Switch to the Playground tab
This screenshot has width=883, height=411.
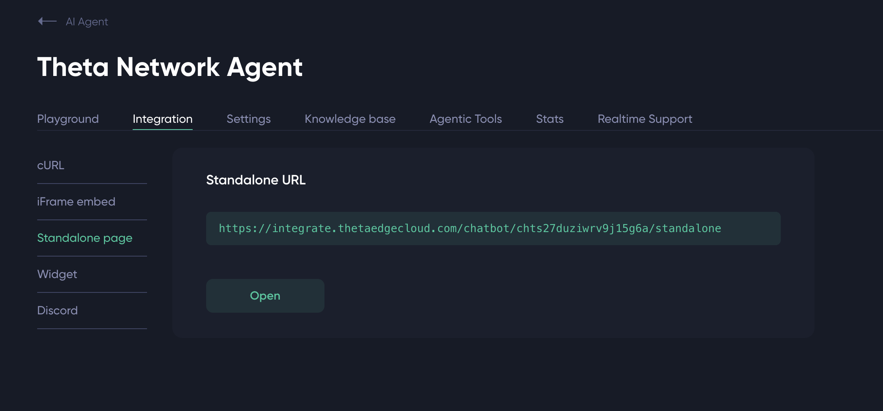(68, 119)
